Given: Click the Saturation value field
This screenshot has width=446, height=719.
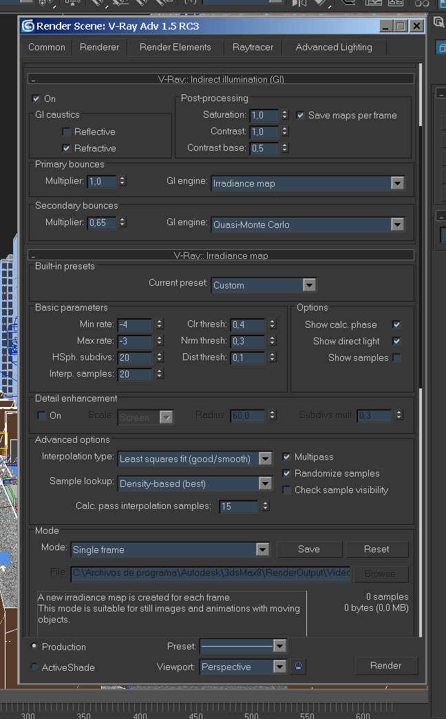Looking at the screenshot, I should tap(264, 115).
